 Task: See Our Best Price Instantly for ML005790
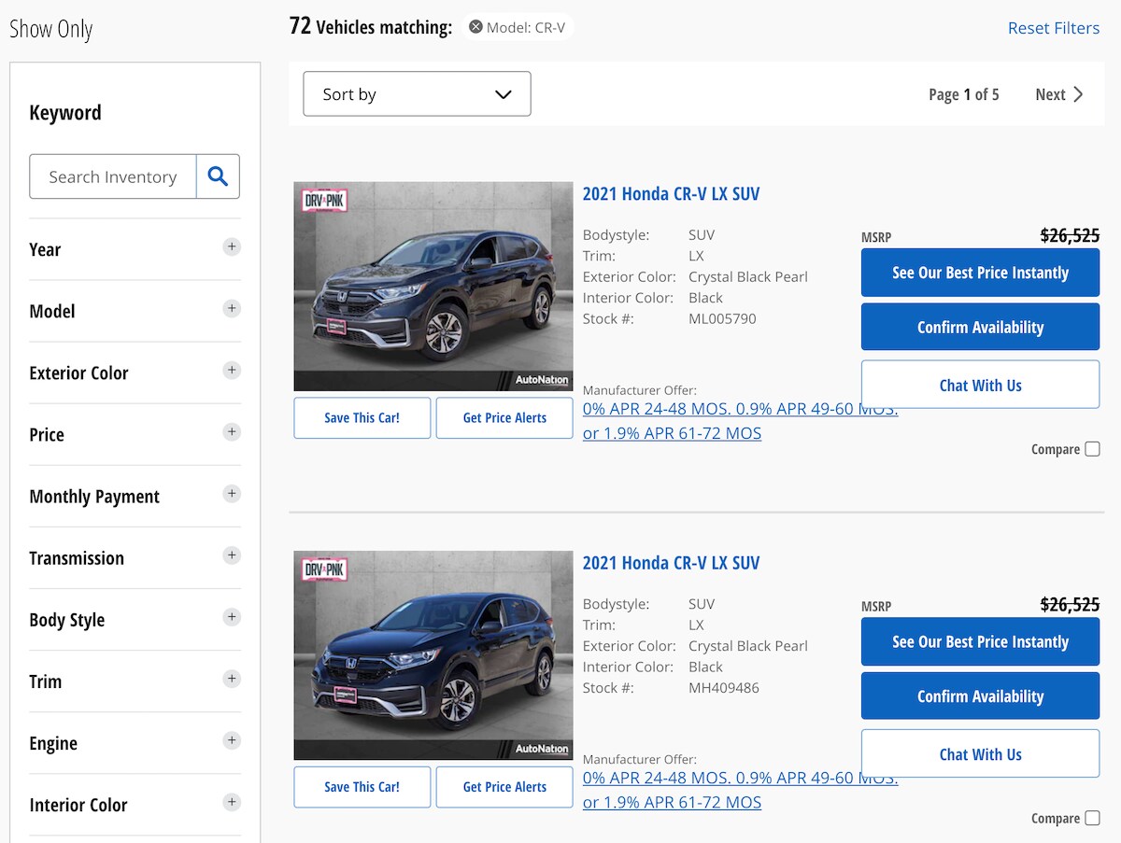tap(980, 273)
